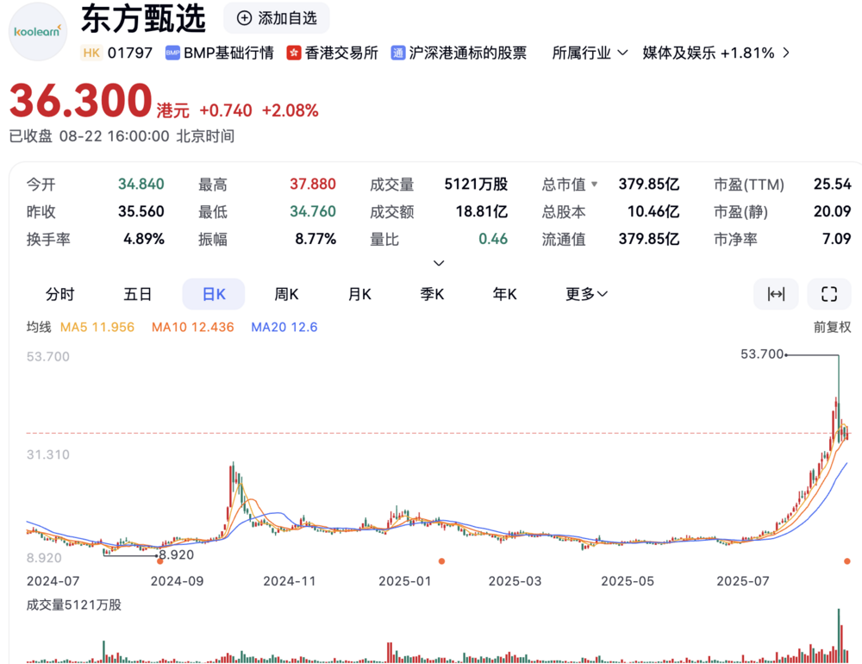The image size is (862, 664).
Task: Toggle the MA5 moving average display
Action: click(x=97, y=327)
